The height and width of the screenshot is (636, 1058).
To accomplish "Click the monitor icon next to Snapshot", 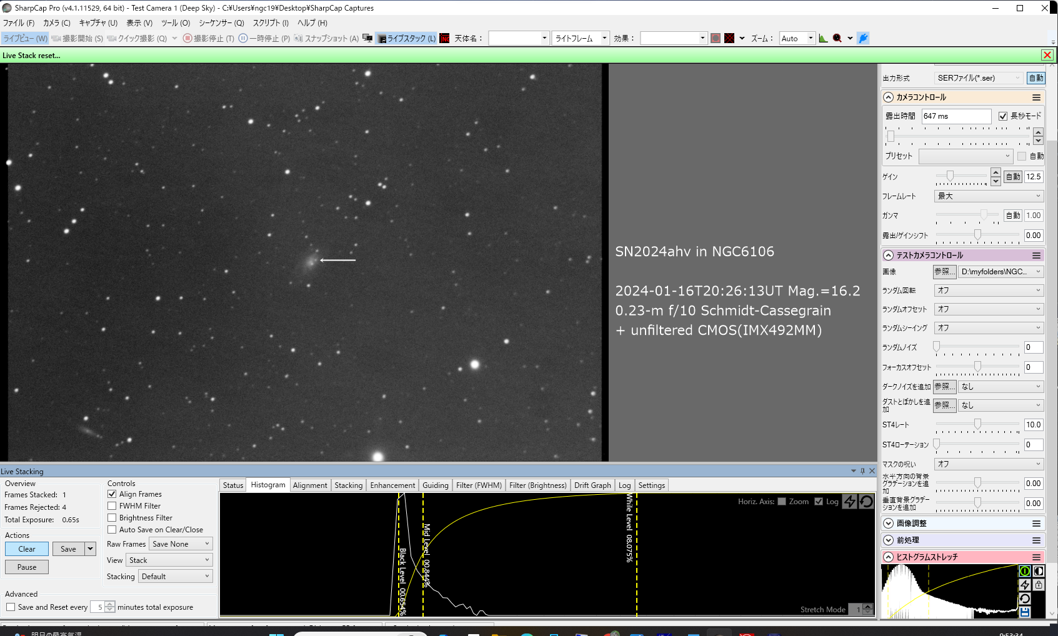I will (x=367, y=38).
